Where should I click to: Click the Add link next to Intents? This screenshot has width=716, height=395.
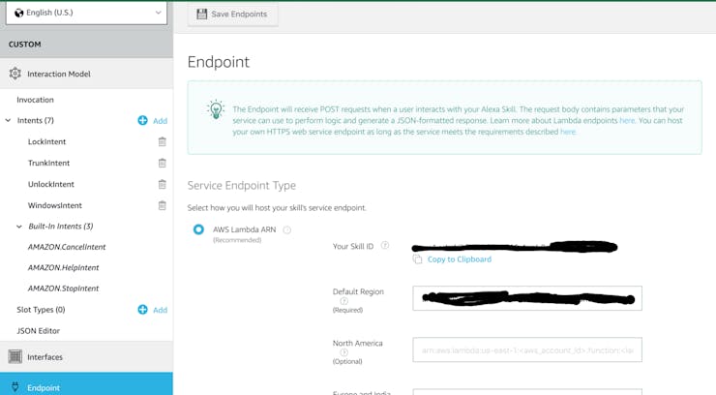coord(160,121)
